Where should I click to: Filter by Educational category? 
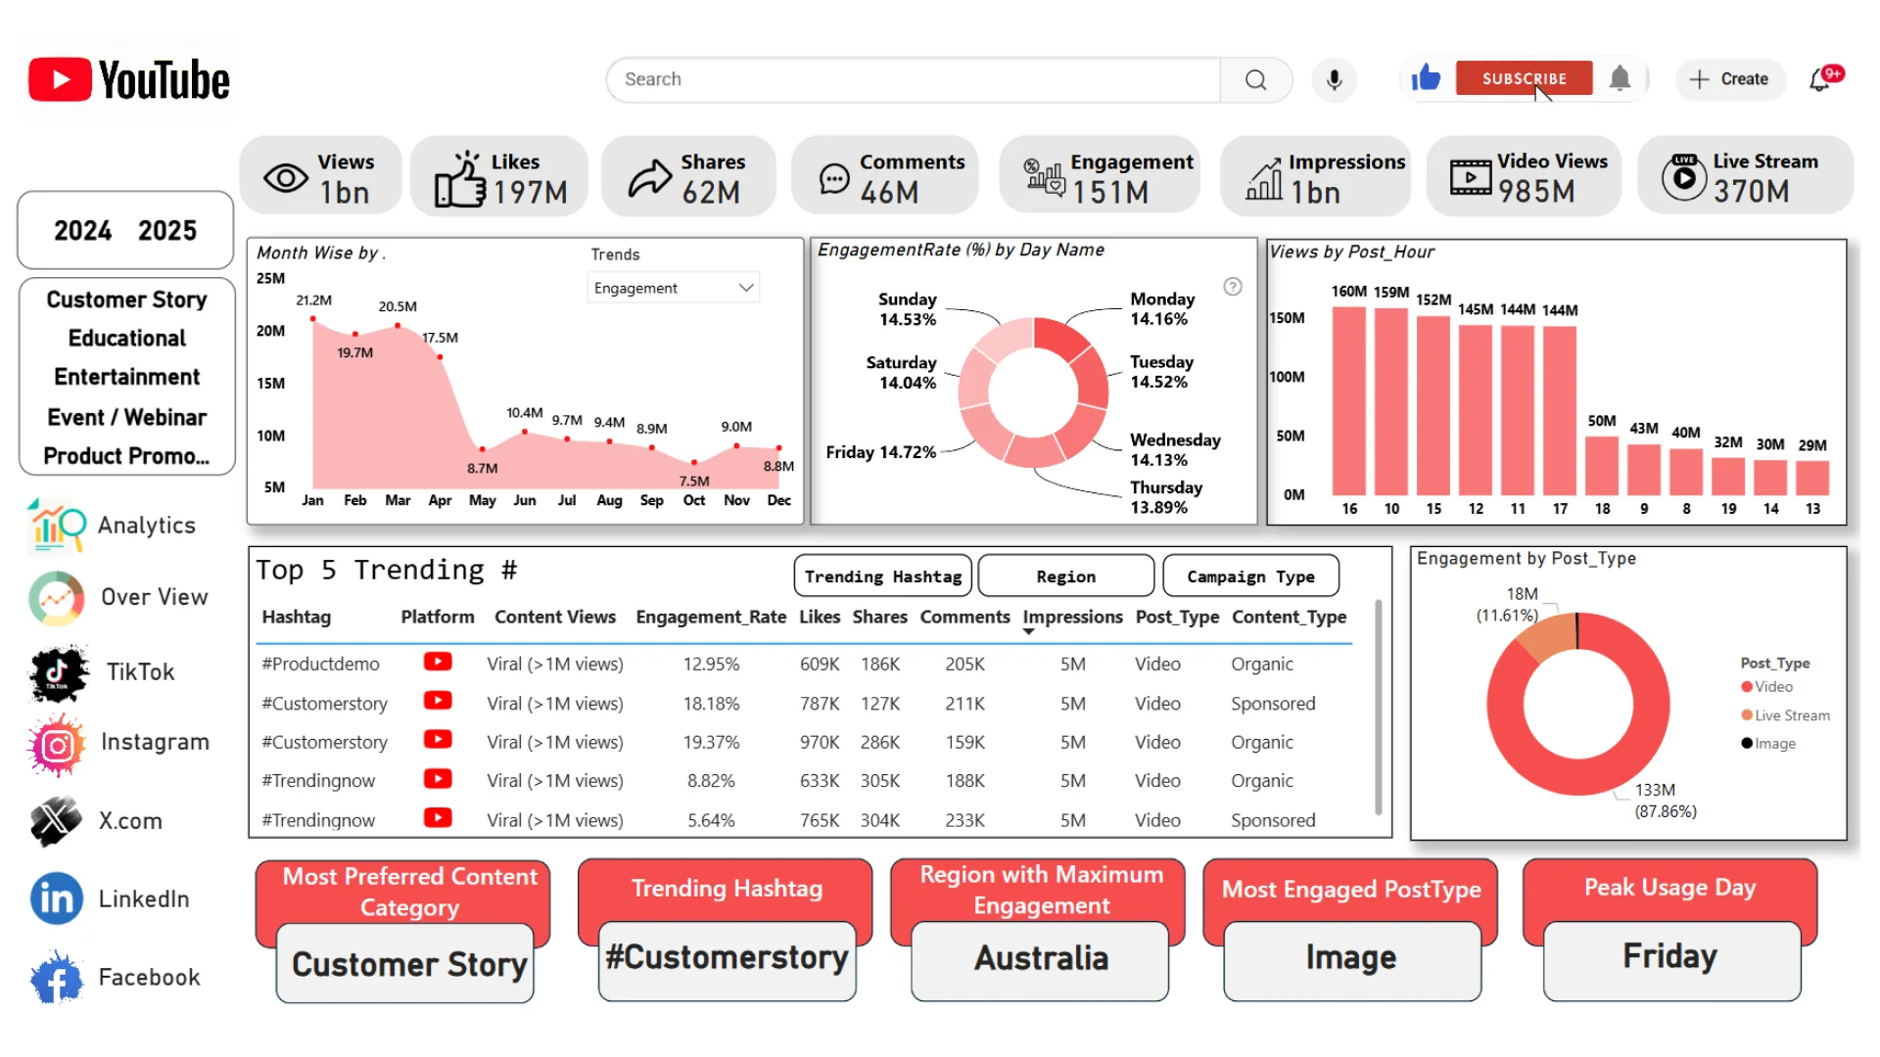pos(126,339)
